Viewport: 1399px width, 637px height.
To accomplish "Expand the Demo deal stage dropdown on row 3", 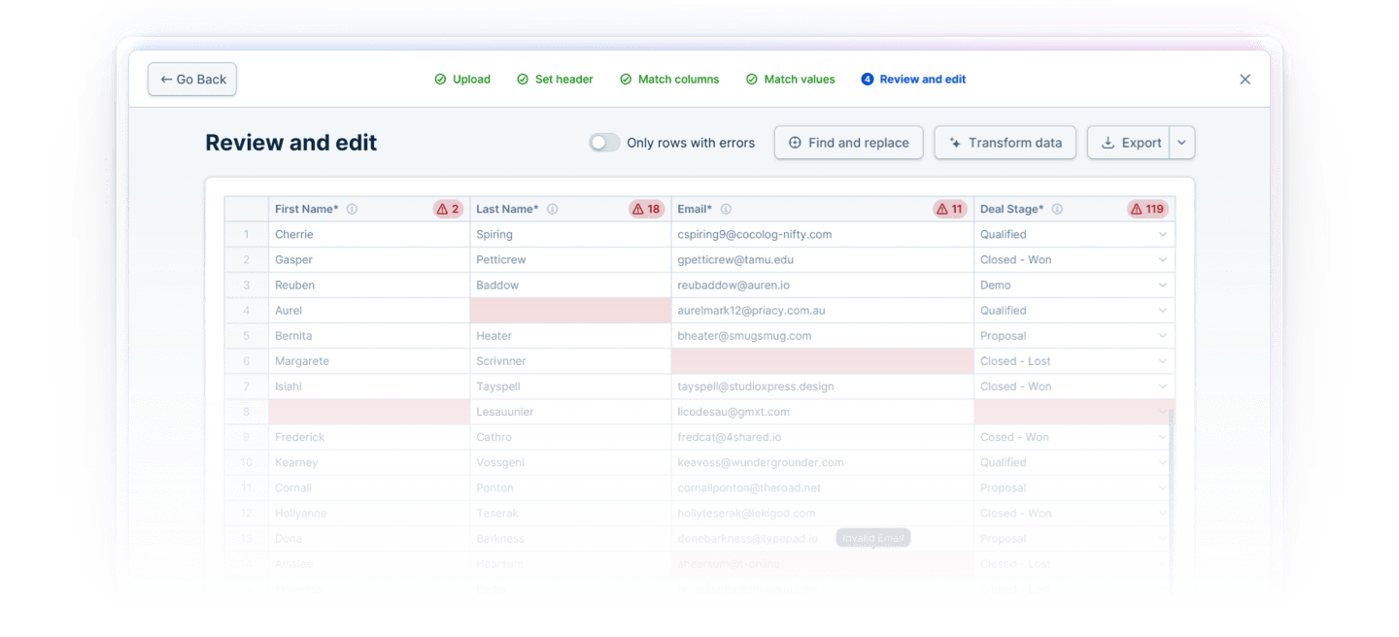I will click(1162, 285).
